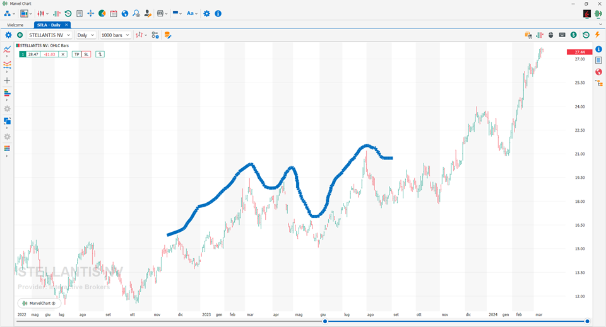Click the -$1.03 profit loss value
Viewport: 606px width, 327px height.
point(49,54)
